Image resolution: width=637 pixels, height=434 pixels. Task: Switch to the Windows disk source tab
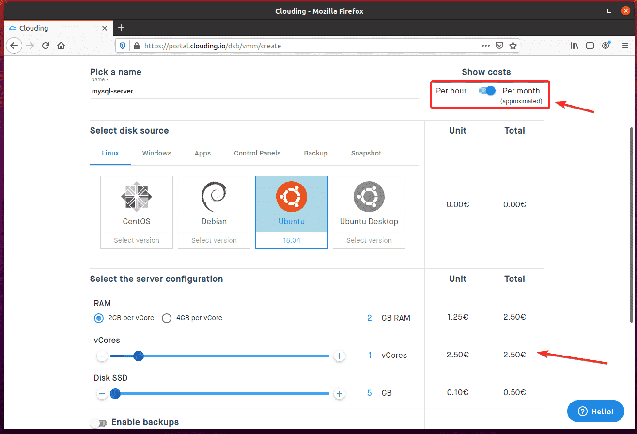[156, 153]
